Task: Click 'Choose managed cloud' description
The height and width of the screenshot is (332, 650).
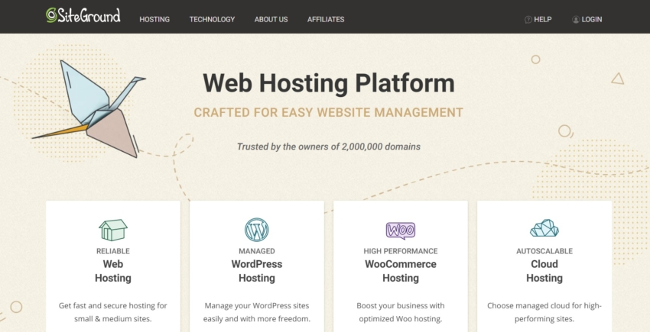Action: [x=544, y=313]
